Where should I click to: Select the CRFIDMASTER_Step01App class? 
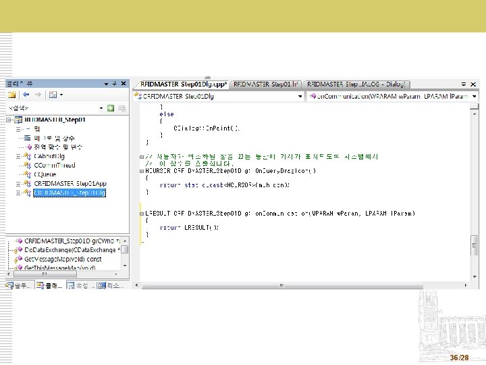coord(70,183)
